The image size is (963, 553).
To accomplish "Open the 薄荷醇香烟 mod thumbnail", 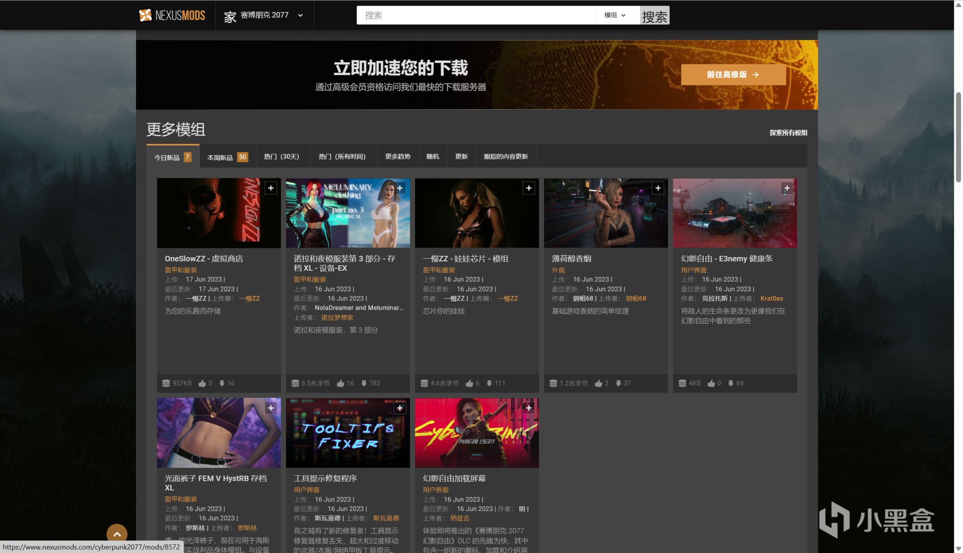I will point(605,213).
